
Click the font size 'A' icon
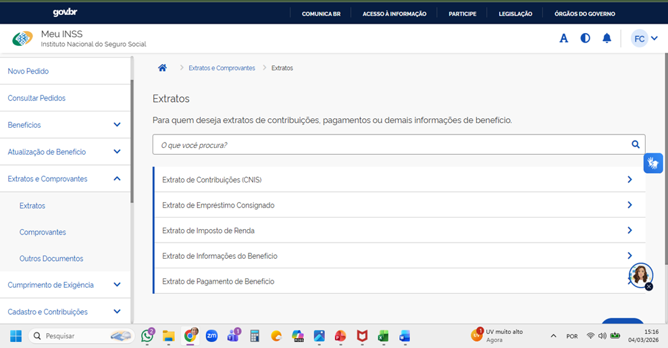coord(563,39)
